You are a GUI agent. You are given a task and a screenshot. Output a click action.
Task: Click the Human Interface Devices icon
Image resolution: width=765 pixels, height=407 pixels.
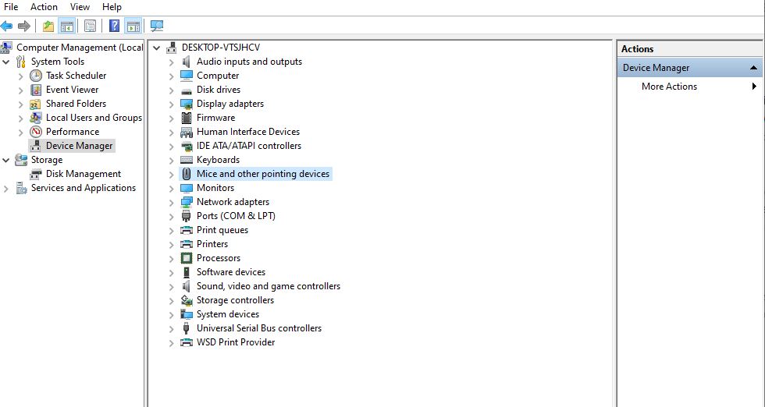(x=187, y=132)
